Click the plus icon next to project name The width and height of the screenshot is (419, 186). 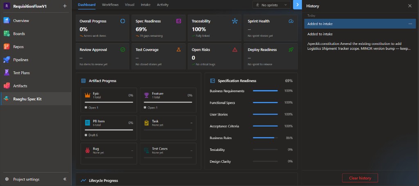(x=65, y=6)
